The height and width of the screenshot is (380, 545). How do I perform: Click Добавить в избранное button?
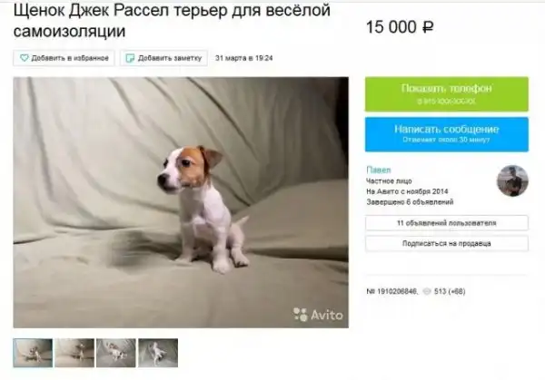click(x=64, y=58)
